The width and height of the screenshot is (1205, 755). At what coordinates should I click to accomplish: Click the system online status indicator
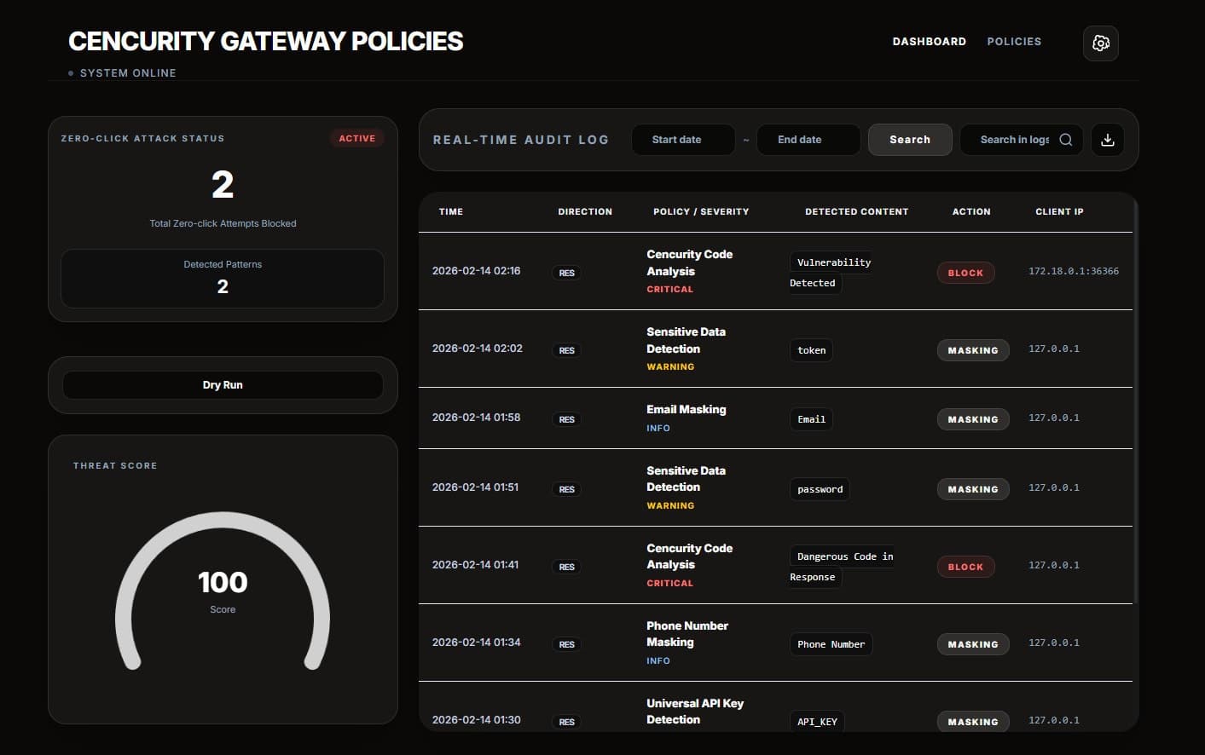[x=122, y=72]
